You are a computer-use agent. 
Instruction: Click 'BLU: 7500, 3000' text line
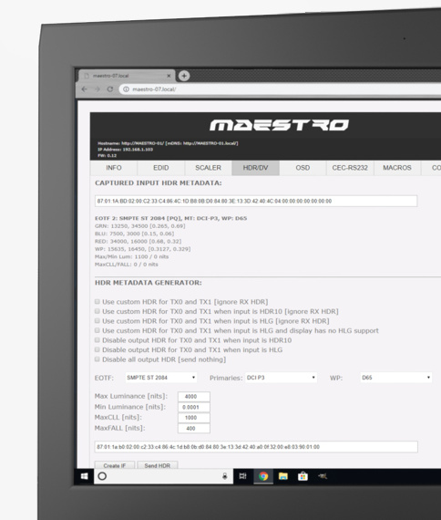tap(134, 234)
